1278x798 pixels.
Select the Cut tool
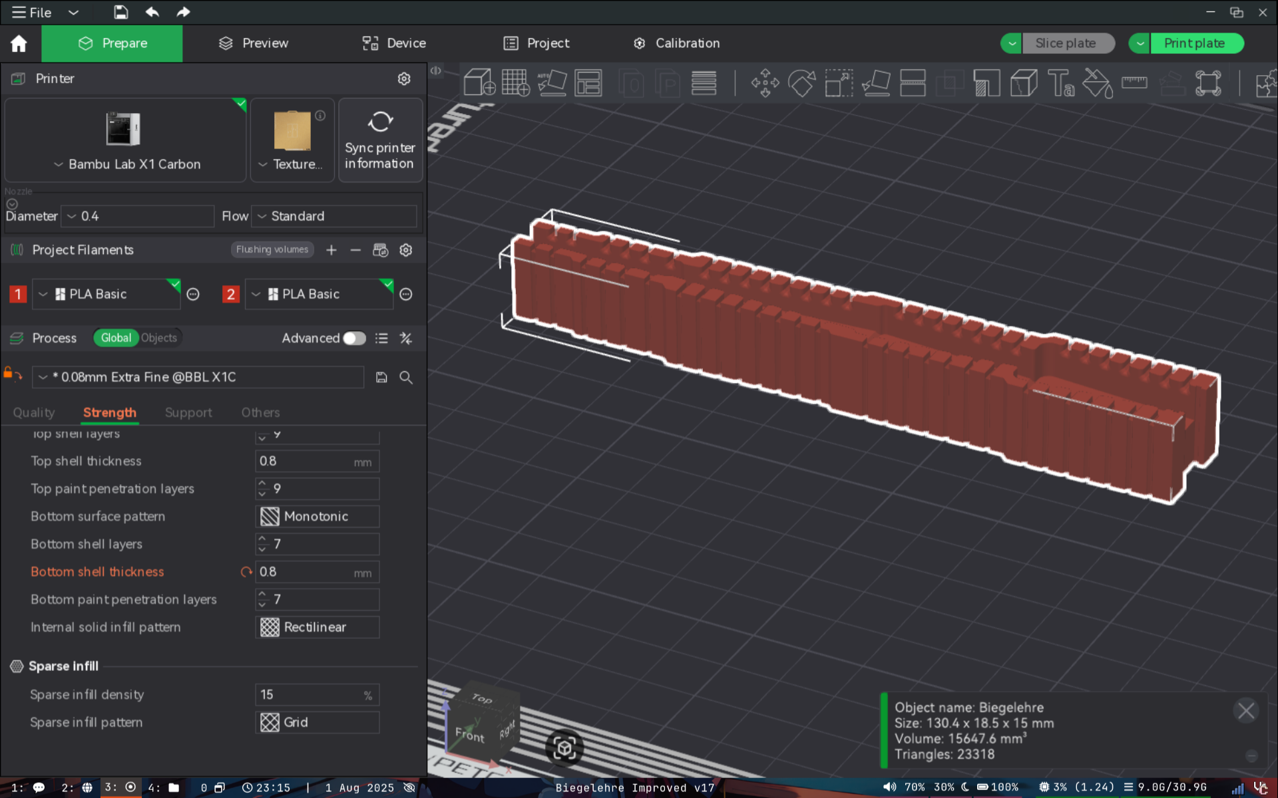pyautogui.click(x=913, y=83)
